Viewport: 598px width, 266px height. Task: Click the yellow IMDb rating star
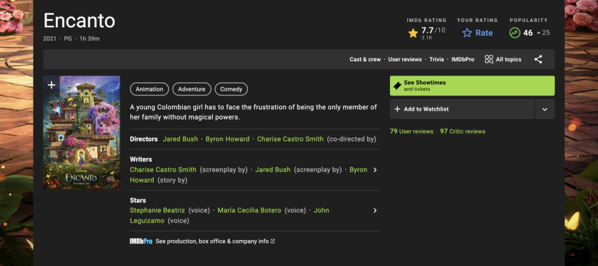click(x=413, y=33)
